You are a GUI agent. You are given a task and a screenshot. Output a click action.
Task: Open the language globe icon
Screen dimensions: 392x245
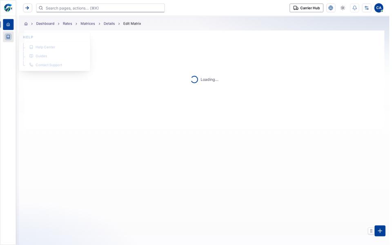tap(331, 8)
